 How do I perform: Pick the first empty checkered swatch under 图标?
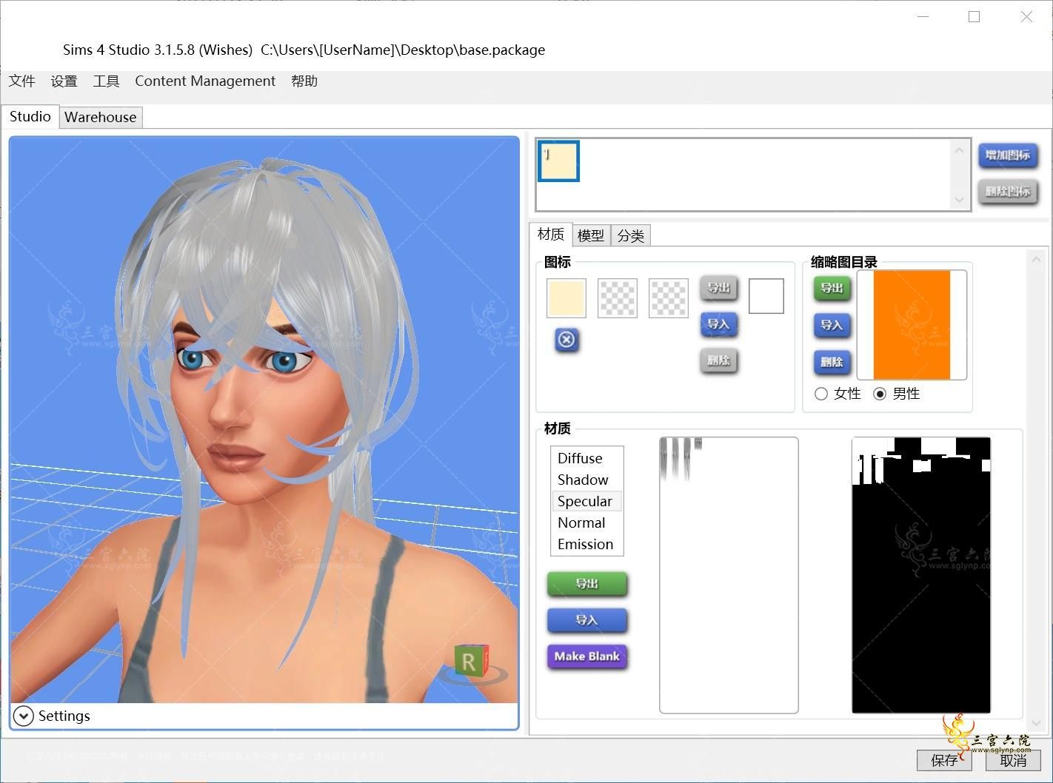pyautogui.click(x=618, y=298)
